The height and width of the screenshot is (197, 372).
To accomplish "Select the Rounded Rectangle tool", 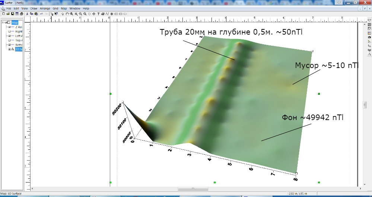I will [x=121, y=14].
